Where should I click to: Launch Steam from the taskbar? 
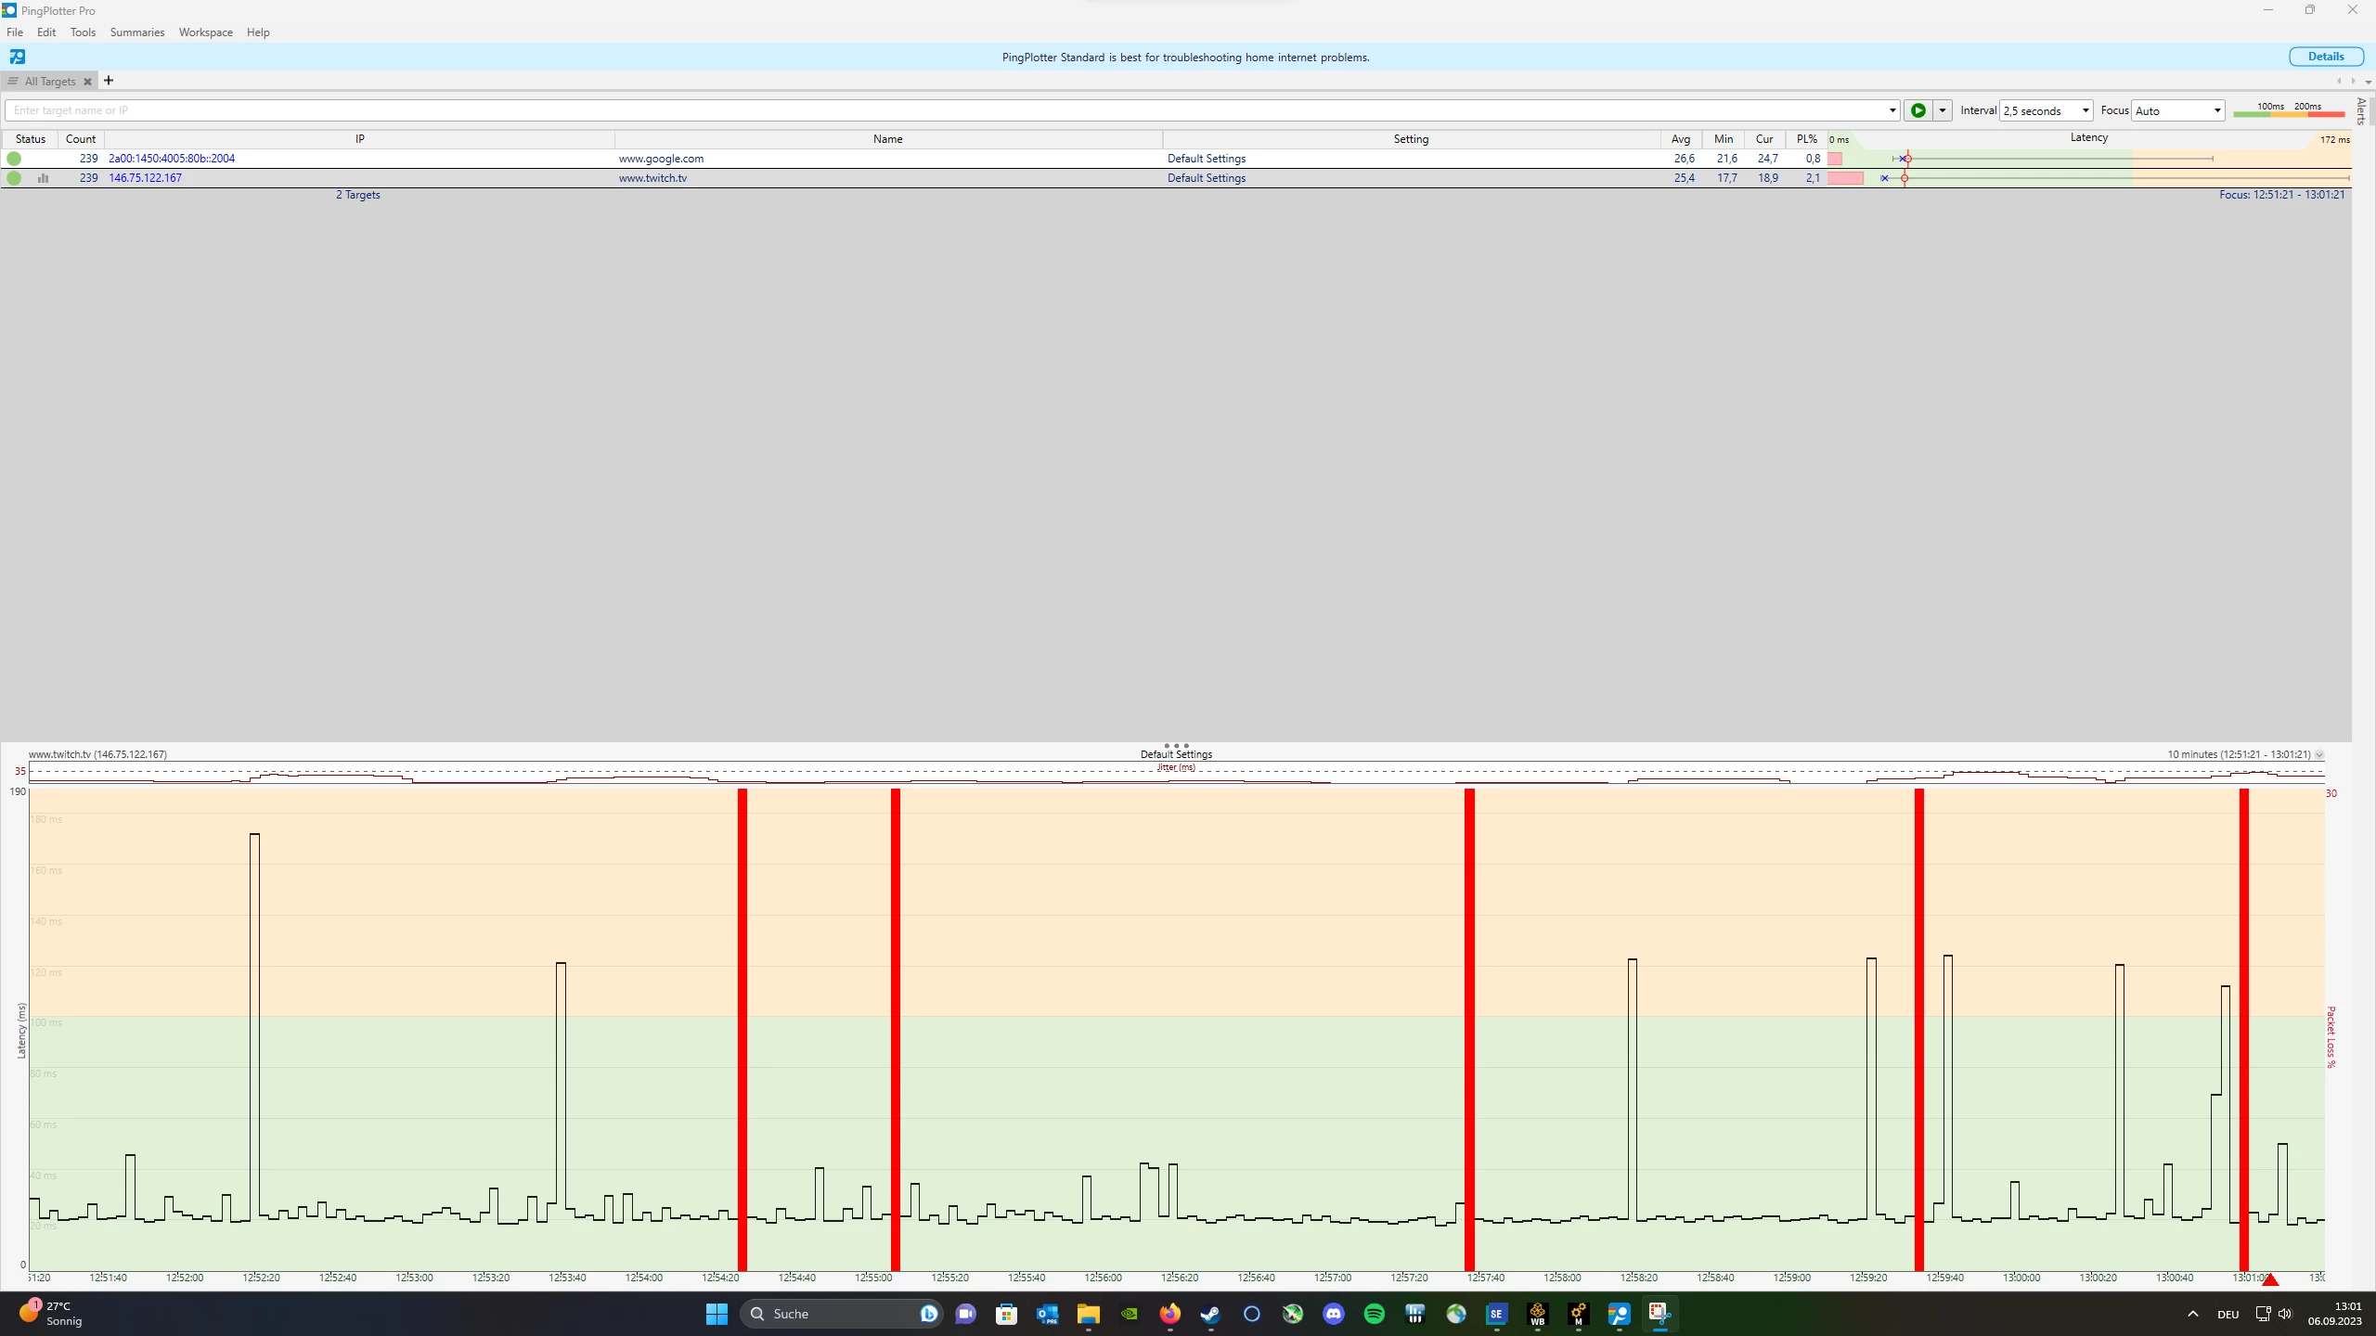pyautogui.click(x=1210, y=1314)
